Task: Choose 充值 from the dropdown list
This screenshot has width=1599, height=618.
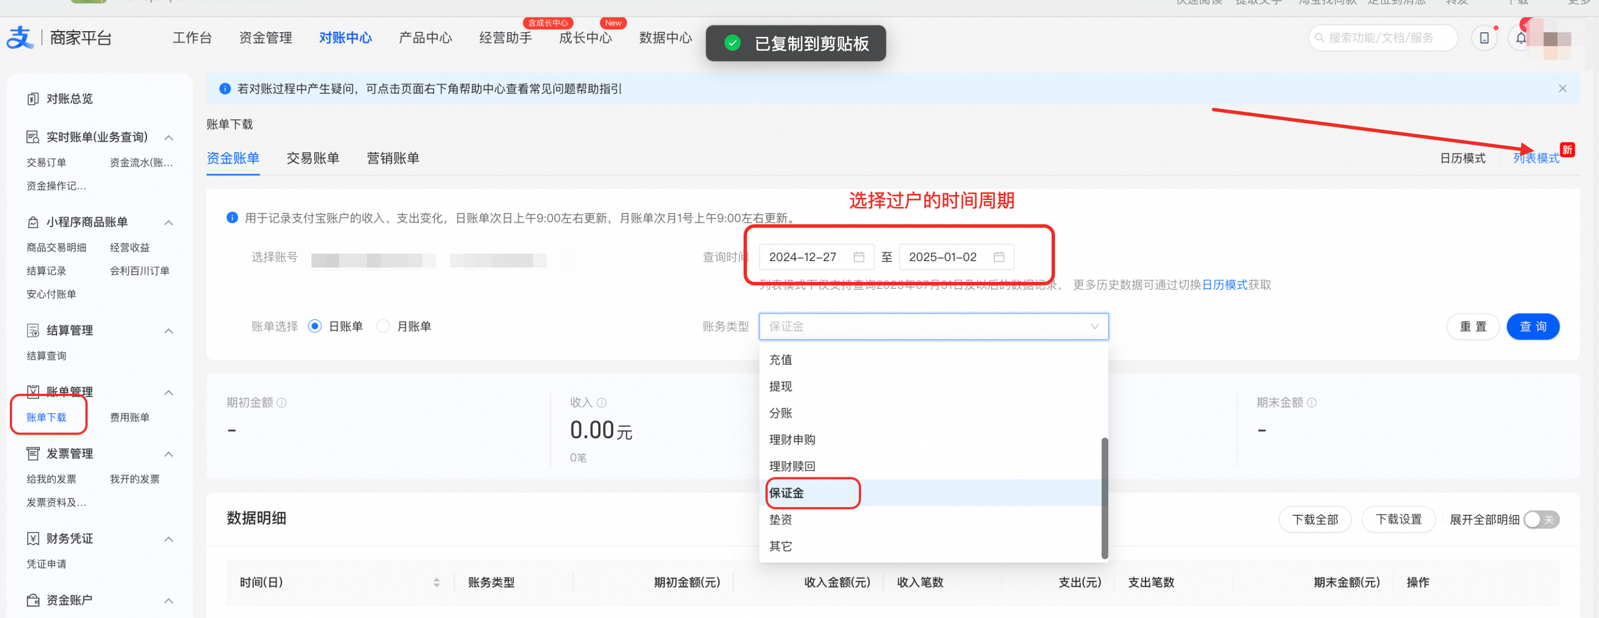Action: (933, 359)
